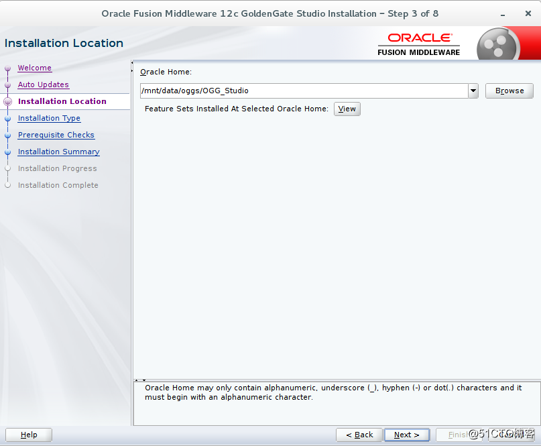The height and width of the screenshot is (446, 541).
Task: Open Prerequisite Checks step
Action: (x=56, y=135)
